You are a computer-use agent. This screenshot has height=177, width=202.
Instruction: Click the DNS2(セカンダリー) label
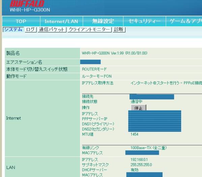(x=98, y=129)
